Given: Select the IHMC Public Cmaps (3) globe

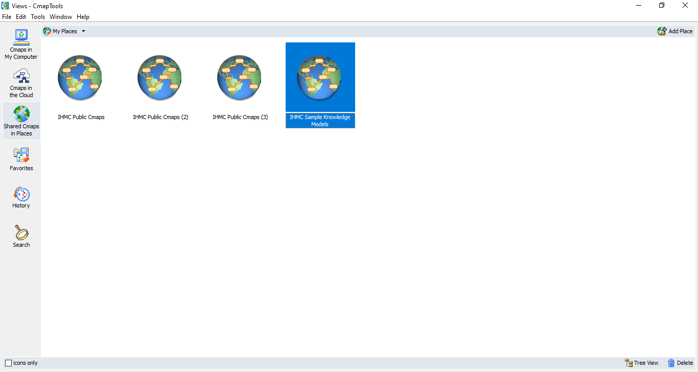Looking at the screenshot, I should 240,78.
